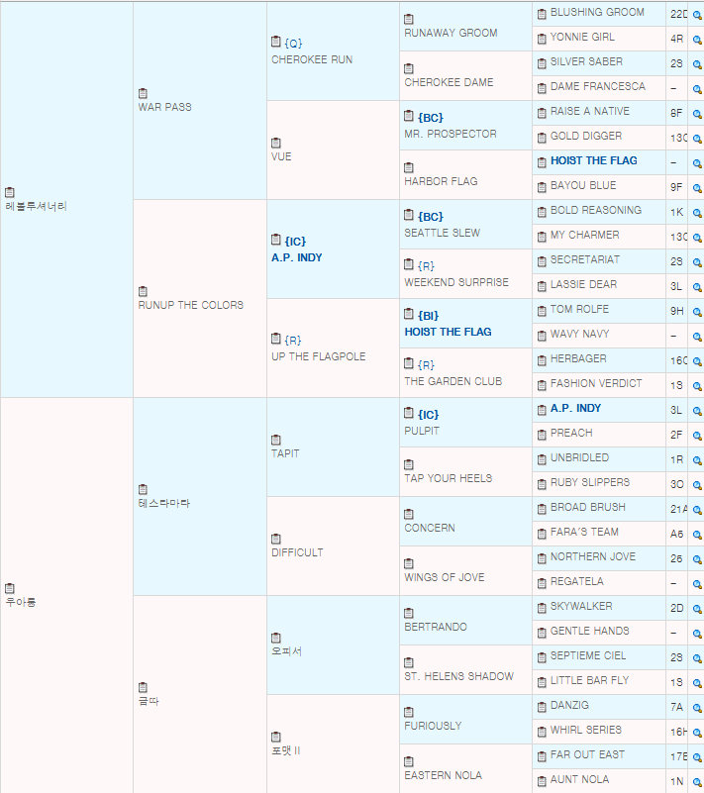
Task: Click the text RUBY SLIPPERS
Action: 590,482
